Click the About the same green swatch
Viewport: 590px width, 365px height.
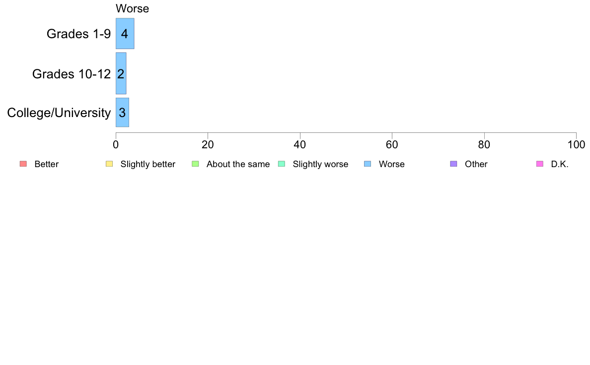pos(195,164)
